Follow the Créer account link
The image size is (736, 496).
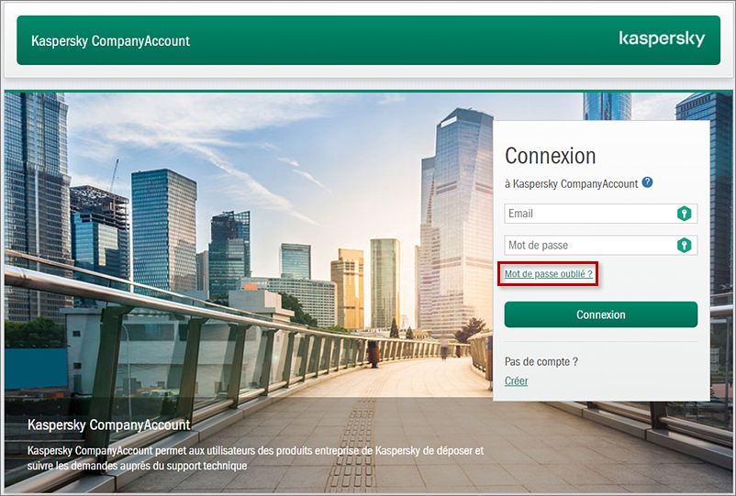click(517, 380)
